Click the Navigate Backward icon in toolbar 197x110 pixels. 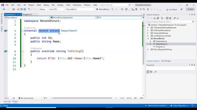[x=4, y=9]
